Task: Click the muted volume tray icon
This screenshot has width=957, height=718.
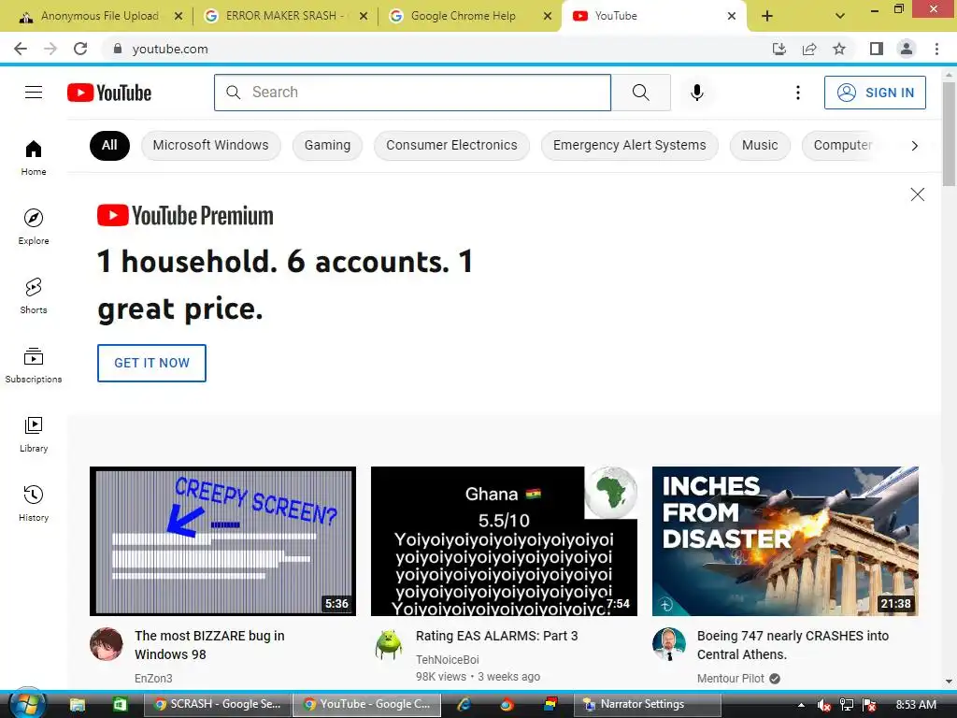Action: [x=823, y=705]
